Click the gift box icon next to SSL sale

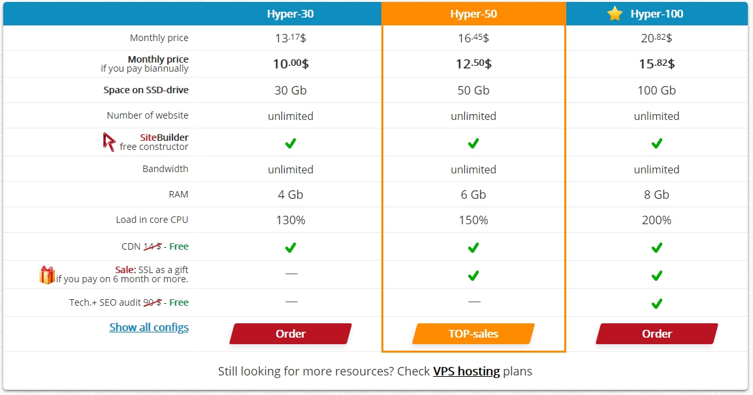point(46,274)
